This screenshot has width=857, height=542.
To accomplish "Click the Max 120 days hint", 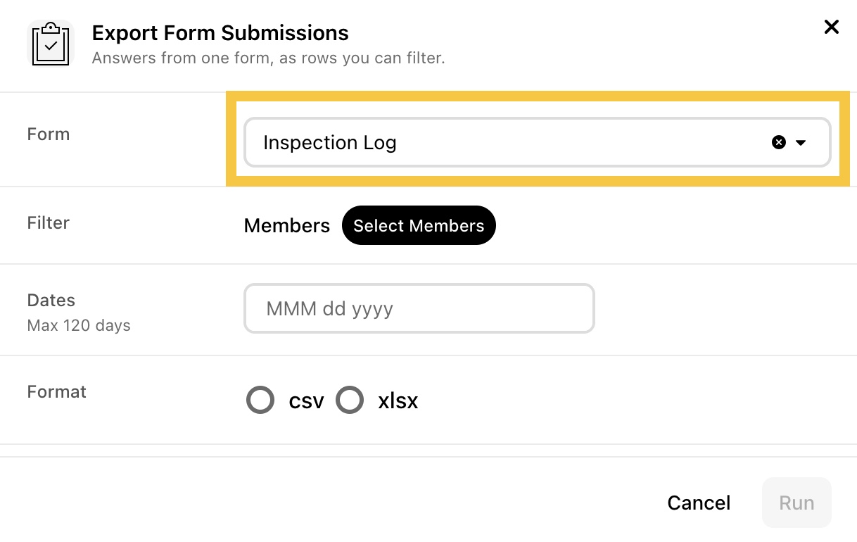I will click(79, 326).
